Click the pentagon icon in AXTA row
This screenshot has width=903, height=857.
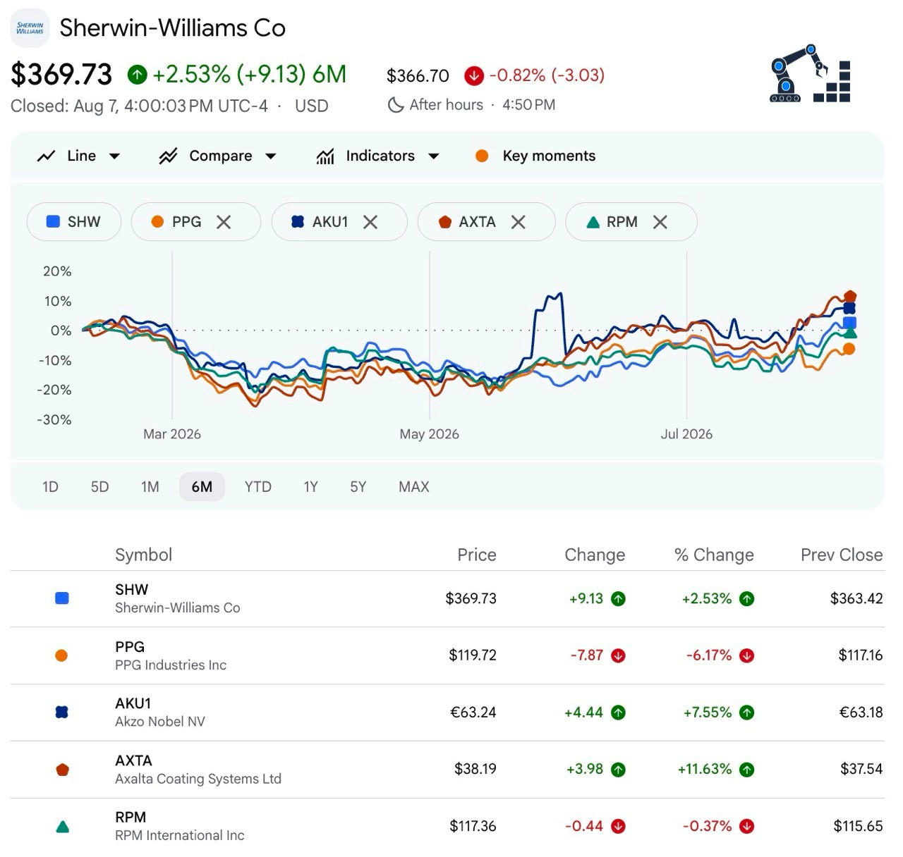[62, 770]
